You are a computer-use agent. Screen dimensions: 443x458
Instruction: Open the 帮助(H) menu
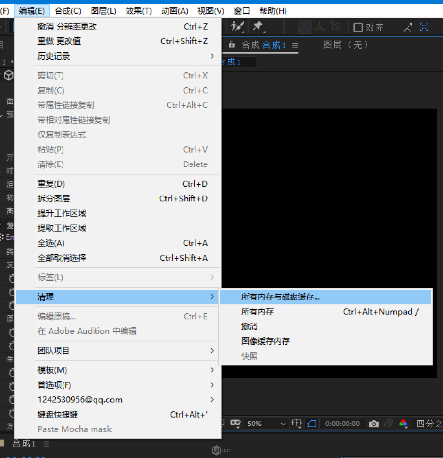pos(273,11)
